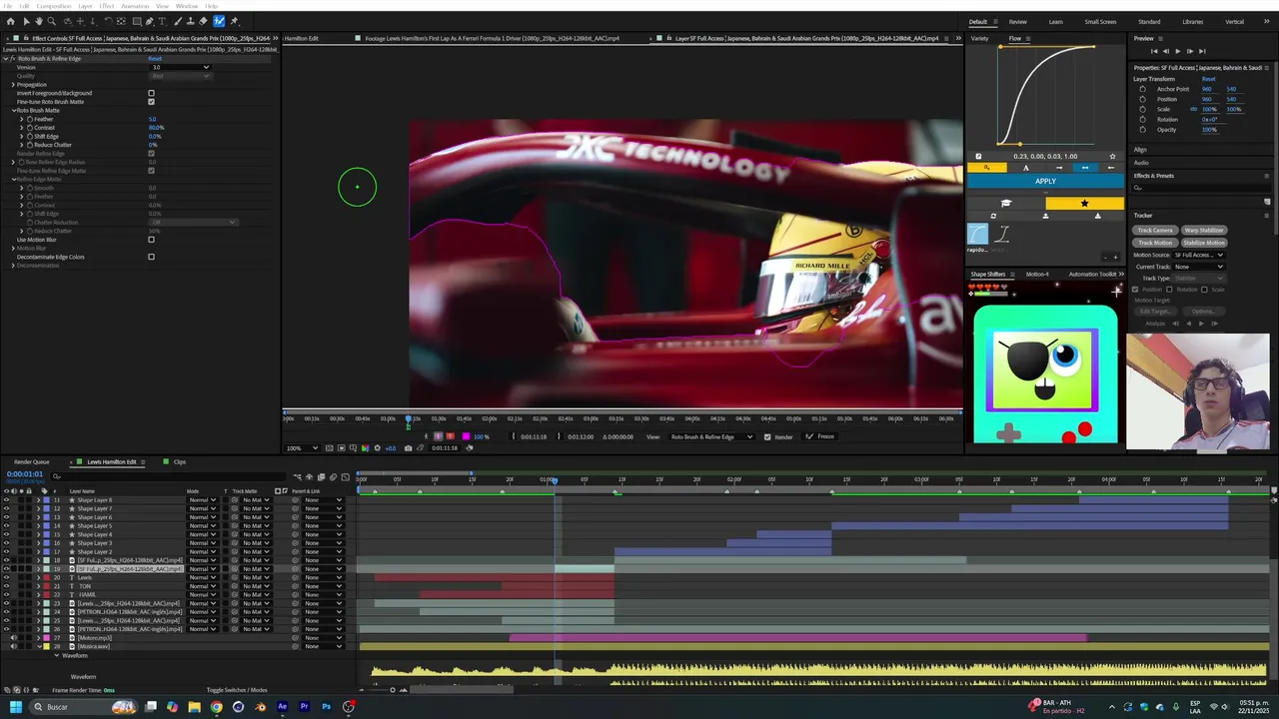Toggle the Render checkbox below viewer
The height and width of the screenshot is (719, 1279).
767,436
